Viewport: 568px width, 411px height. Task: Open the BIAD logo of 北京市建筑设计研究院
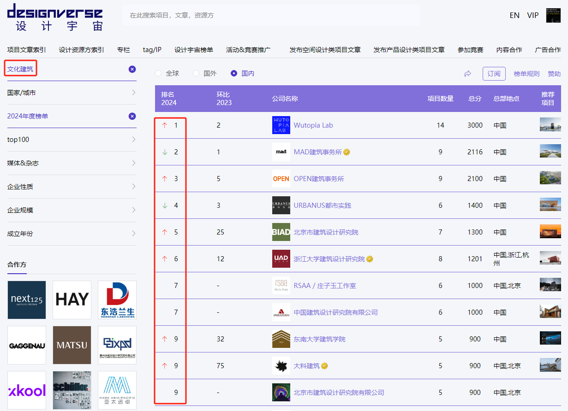[281, 232]
